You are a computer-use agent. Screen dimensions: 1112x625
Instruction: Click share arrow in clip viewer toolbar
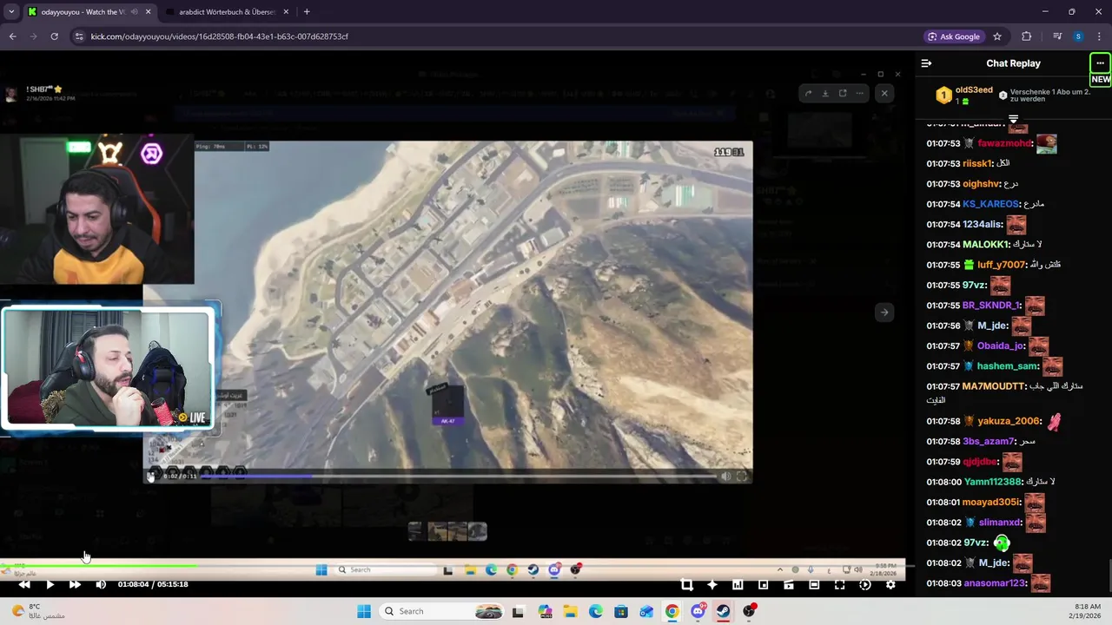808,93
